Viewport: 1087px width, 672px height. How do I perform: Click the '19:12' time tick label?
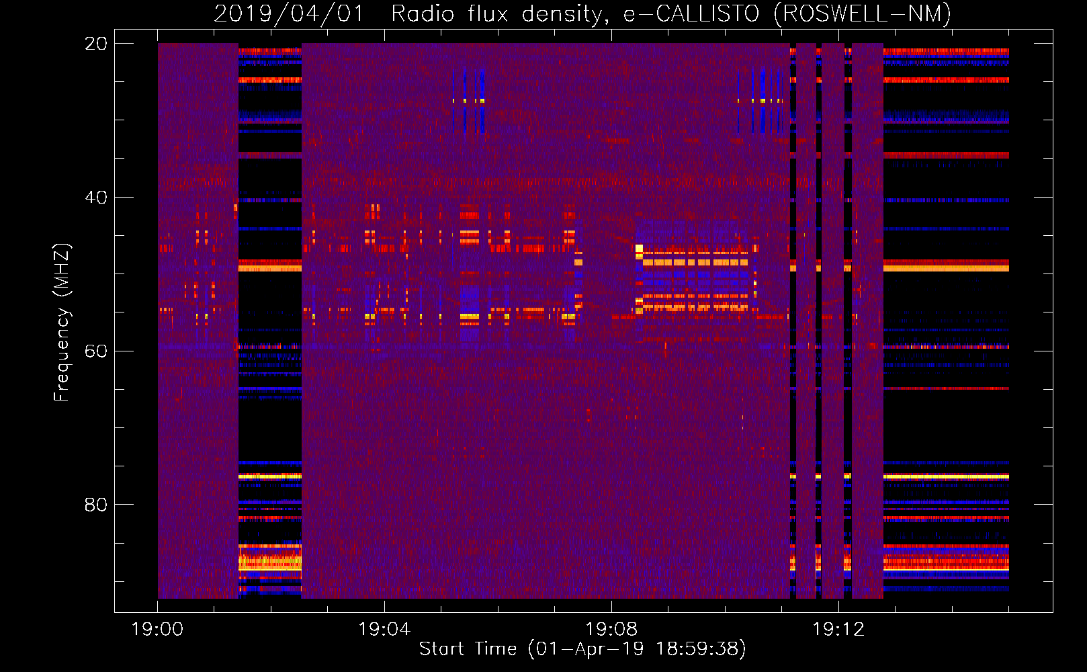tap(838, 630)
